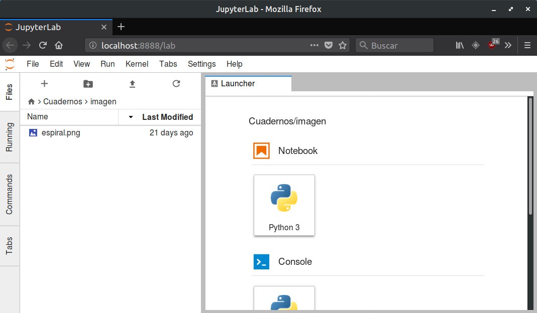Launch a Python 3 notebook
Screen dimensions: 537x313
coord(284,205)
